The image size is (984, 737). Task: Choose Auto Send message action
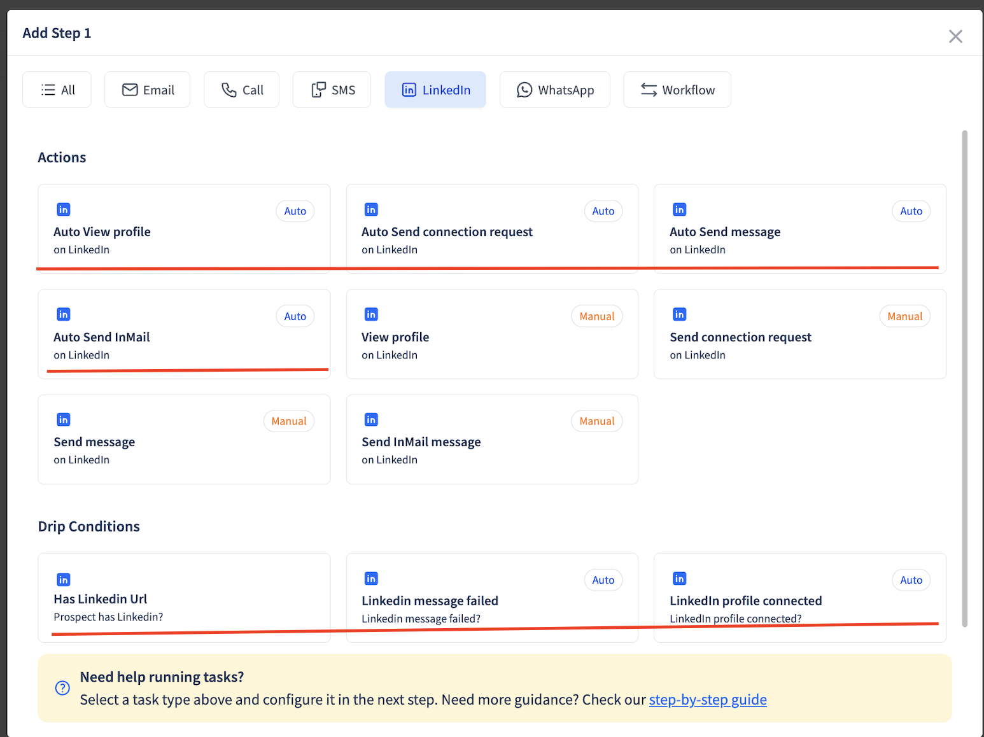click(x=800, y=228)
